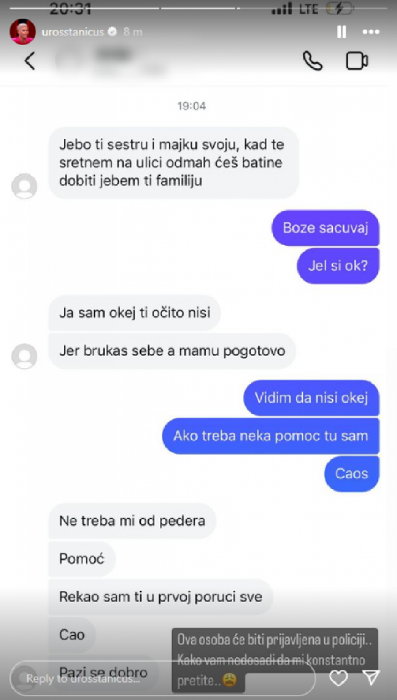Image resolution: width=397 pixels, height=700 pixels.
Task: Tap the back arrow in chat header
Action: [30, 61]
